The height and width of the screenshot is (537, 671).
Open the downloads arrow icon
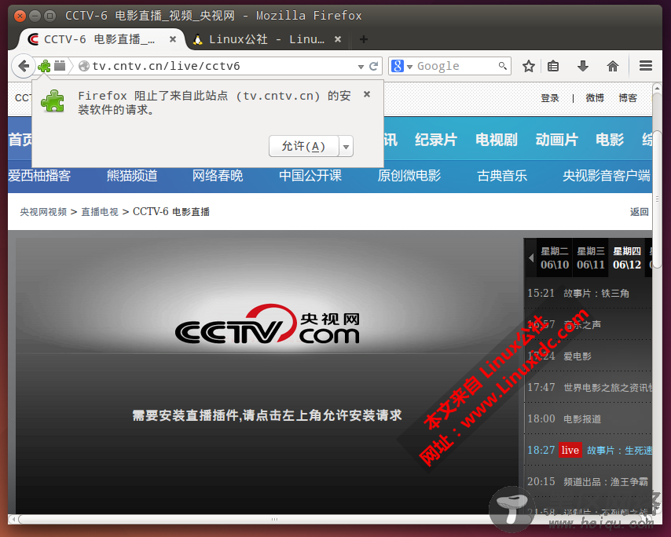[583, 66]
